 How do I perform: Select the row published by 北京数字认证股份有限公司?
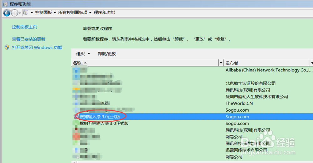pos(192,83)
